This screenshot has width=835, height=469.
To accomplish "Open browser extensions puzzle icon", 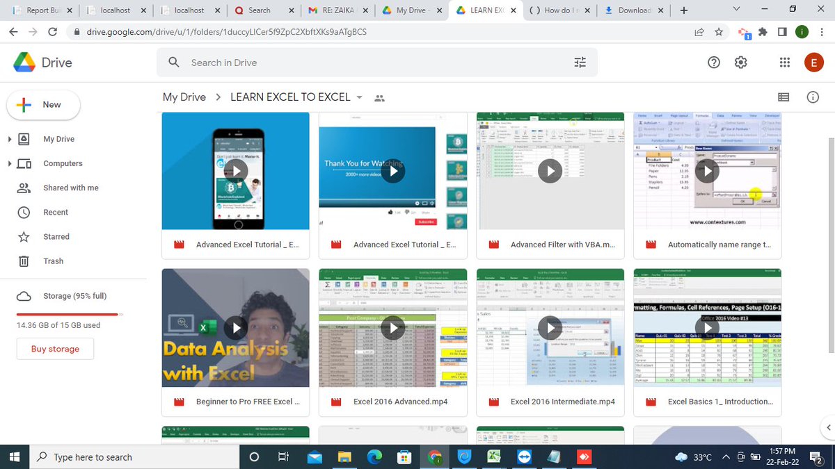I will coord(763,32).
